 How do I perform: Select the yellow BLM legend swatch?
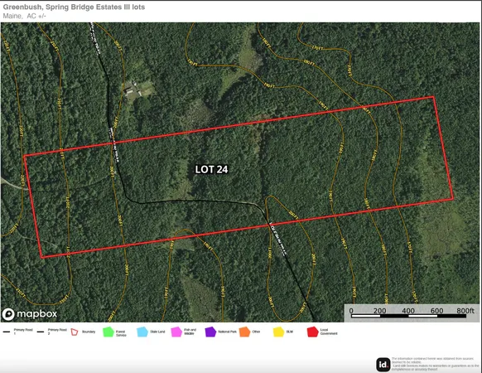tap(278, 332)
